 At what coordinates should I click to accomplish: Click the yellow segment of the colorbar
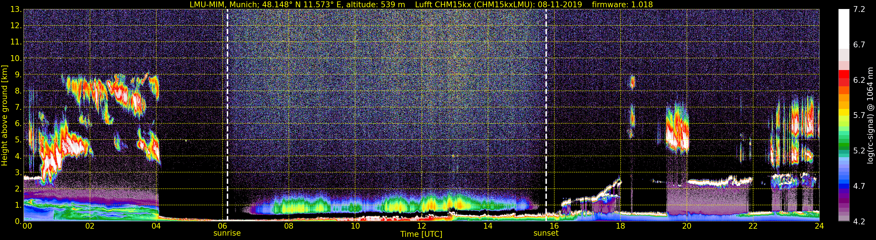844,112
